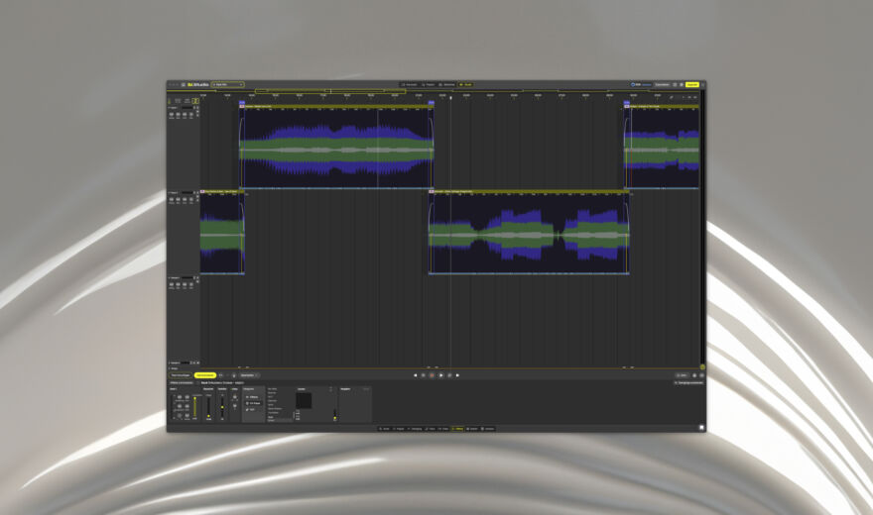The image size is (873, 515).
Task: Click the red record button in the transport
Action: click(x=432, y=375)
